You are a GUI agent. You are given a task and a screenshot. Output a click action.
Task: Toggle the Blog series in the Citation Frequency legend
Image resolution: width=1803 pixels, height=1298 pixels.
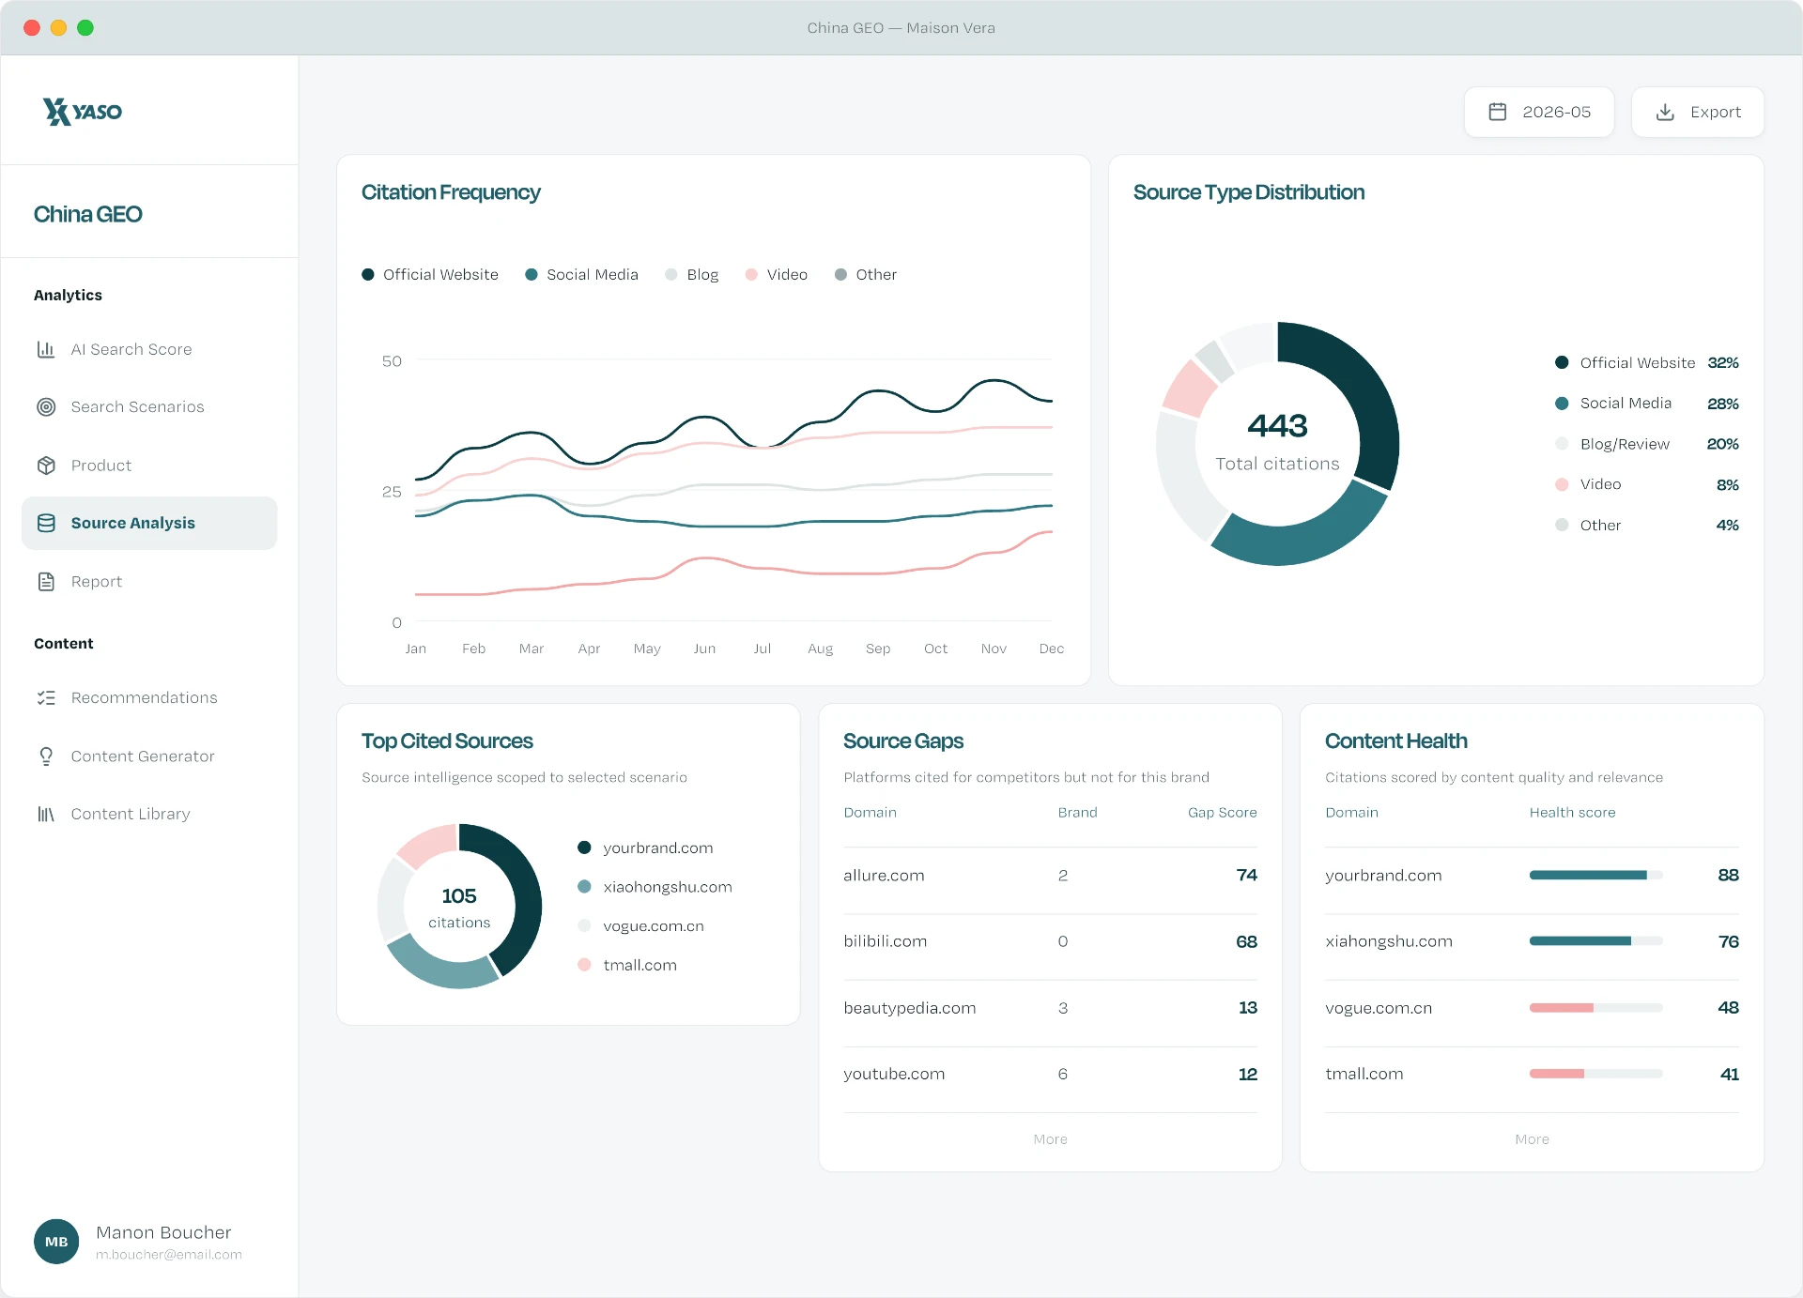[x=692, y=274]
